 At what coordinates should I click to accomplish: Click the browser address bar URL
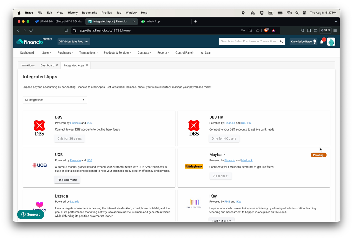coord(105,30)
